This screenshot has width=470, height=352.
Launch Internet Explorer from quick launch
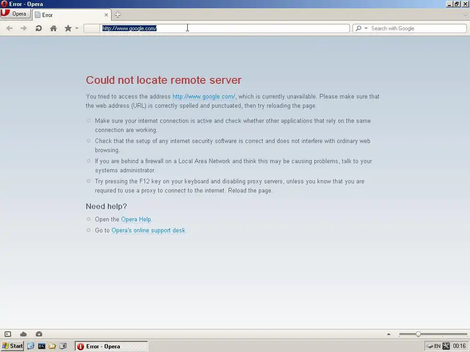(31, 346)
